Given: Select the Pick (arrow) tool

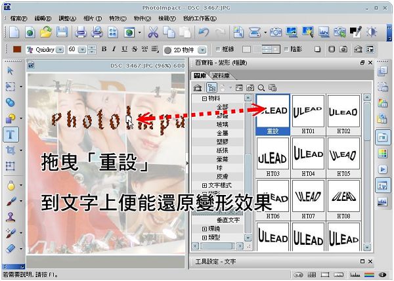Looking at the screenshot, I should click(10, 71).
